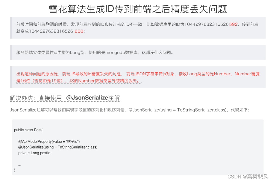
Task: Click the gray left border of first quote
Action: click(x=11, y=28)
